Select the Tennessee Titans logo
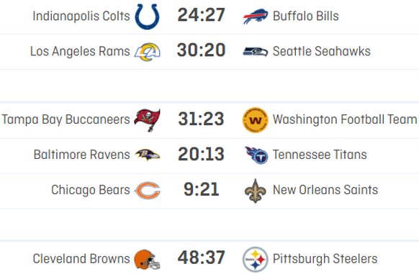This screenshot has width=419, height=274. point(256,155)
